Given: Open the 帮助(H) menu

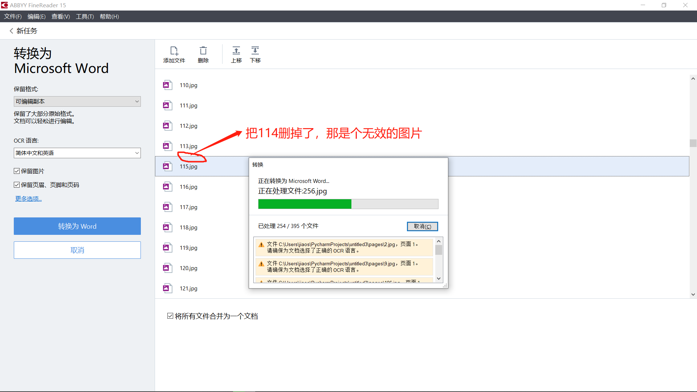Looking at the screenshot, I should [109, 16].
